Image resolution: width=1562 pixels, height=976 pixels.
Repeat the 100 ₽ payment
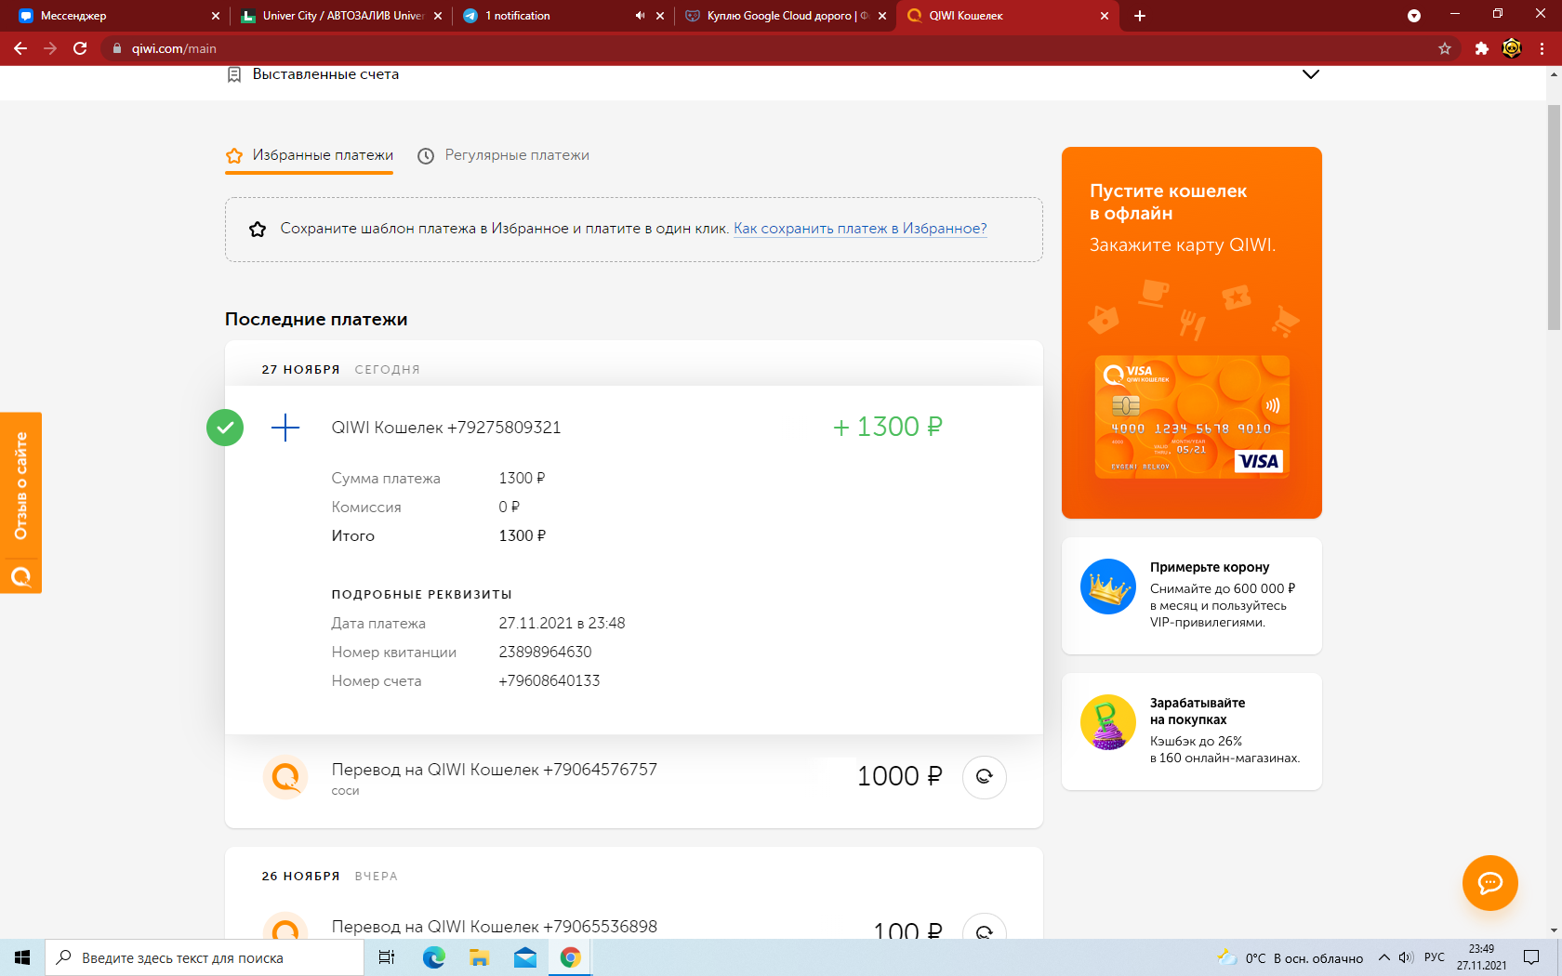coord(985,926)
